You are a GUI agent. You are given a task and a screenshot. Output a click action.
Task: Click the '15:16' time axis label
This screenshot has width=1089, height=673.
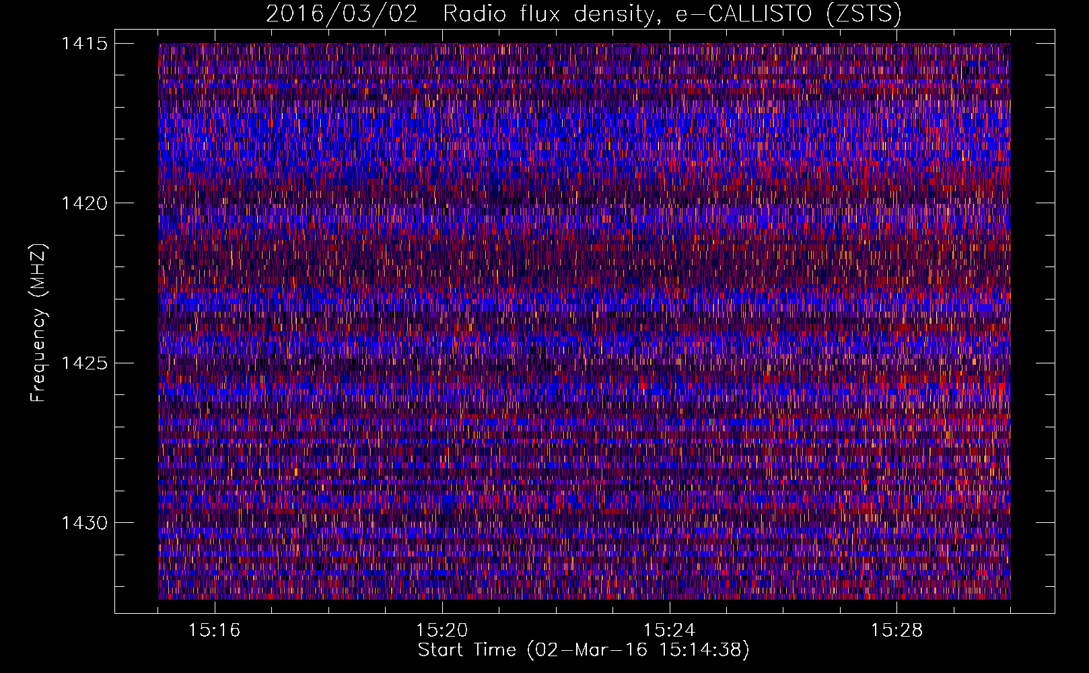click(214, 631)
